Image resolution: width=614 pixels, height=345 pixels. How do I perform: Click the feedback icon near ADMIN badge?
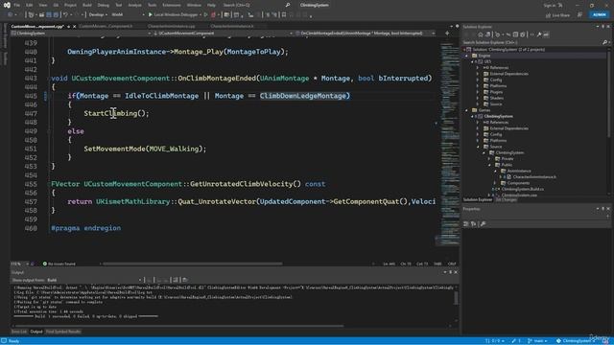579,15
